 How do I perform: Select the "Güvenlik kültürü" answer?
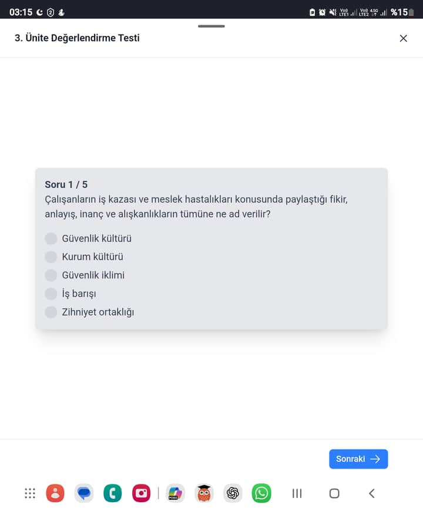[51, 238]
